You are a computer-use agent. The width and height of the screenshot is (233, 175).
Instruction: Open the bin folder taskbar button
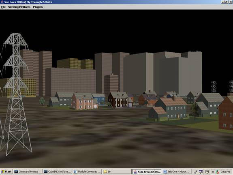coord(117,172)
